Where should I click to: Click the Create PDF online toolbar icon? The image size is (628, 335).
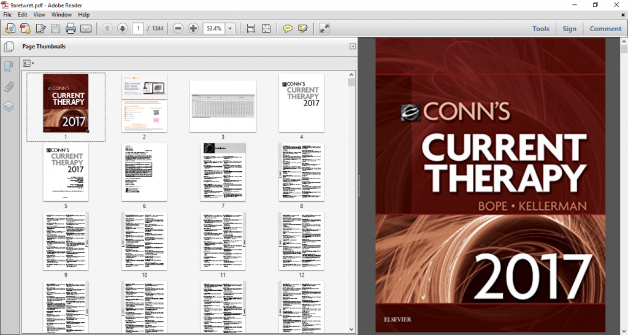10,28
